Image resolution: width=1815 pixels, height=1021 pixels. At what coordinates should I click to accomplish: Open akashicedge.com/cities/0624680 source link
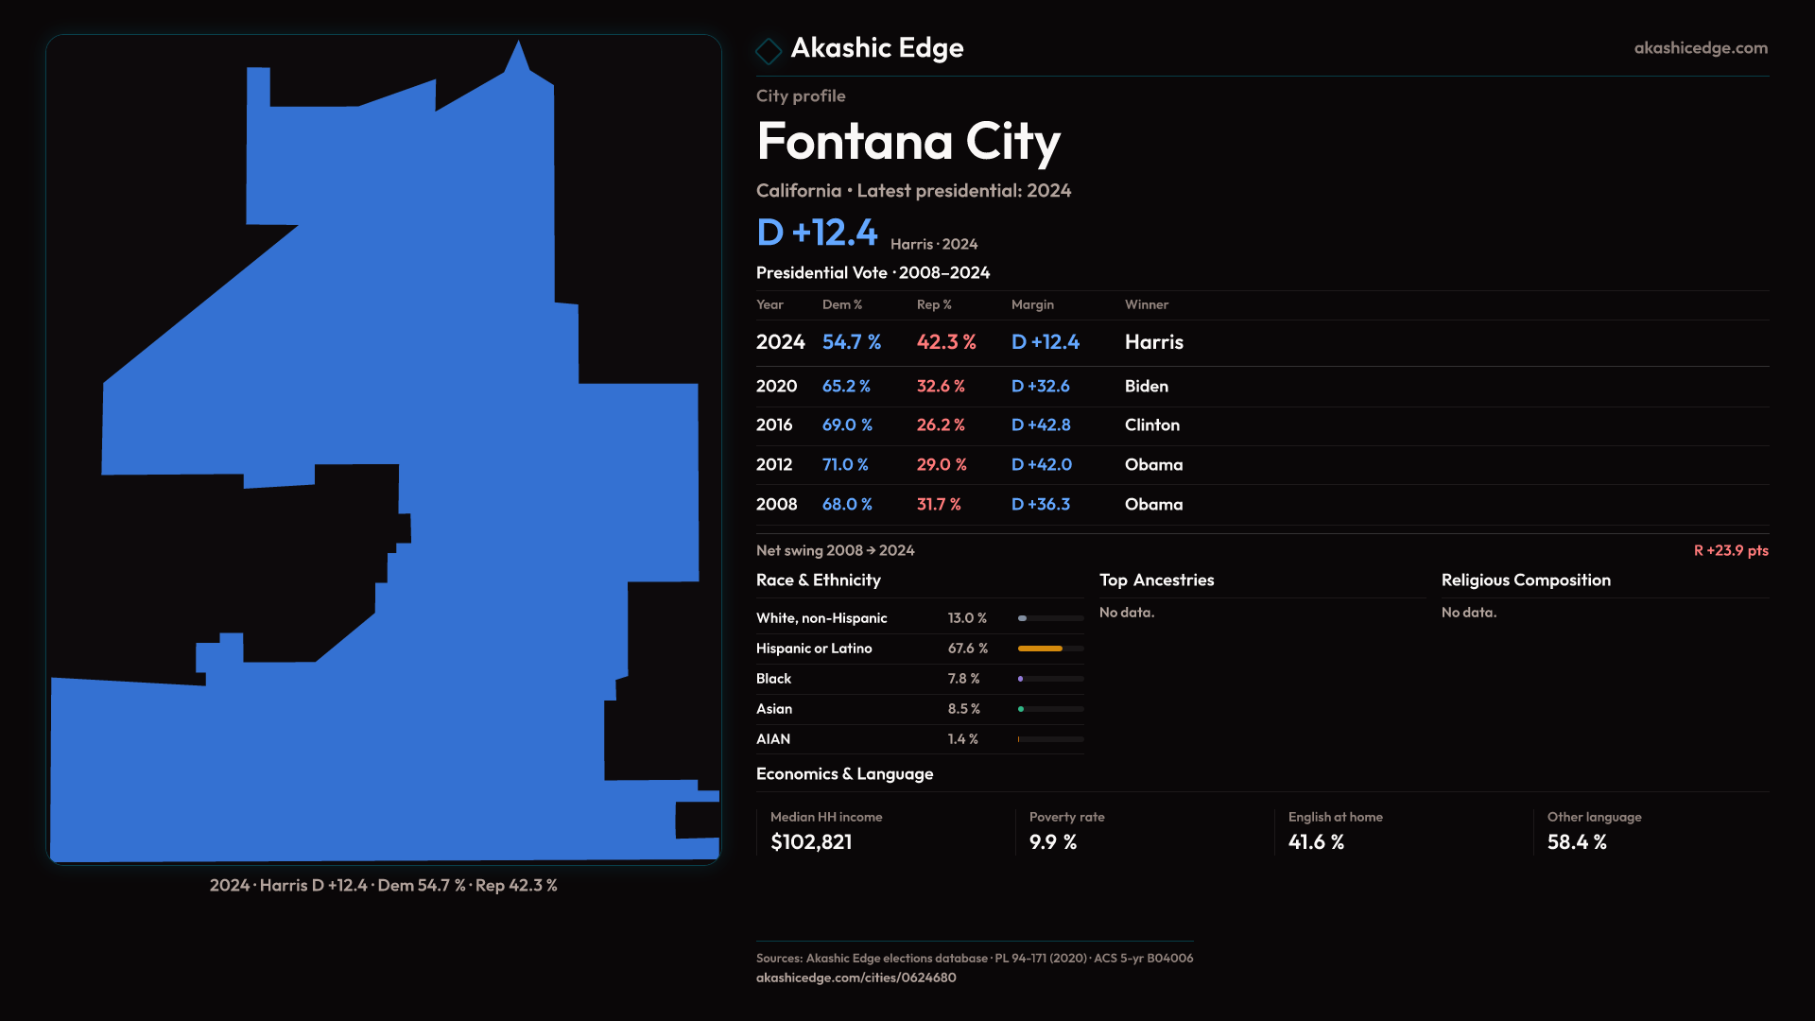[856, 978]
